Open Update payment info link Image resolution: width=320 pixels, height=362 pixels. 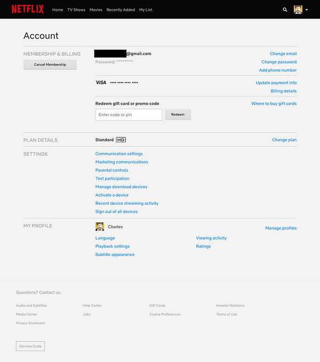276,83
